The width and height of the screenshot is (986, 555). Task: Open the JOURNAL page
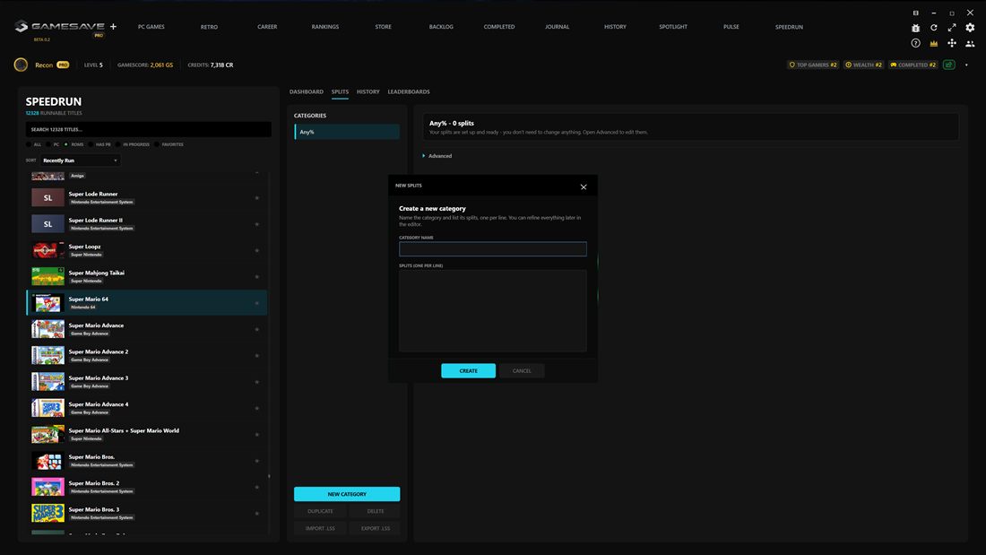tap(558, 27)
